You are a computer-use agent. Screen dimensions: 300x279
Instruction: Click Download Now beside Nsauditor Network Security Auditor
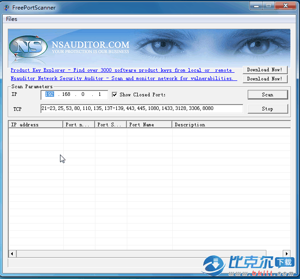265,79
